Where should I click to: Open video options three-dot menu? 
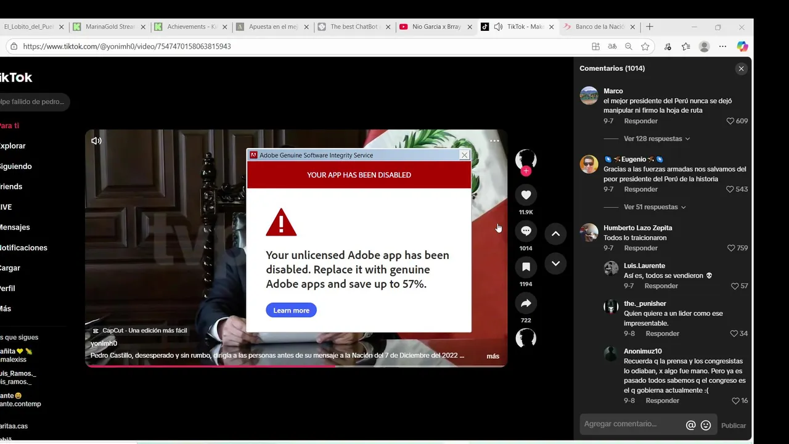(494, 141)
